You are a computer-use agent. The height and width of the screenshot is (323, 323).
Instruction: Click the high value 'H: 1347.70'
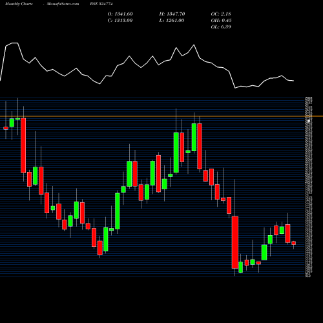click(172, 14)
